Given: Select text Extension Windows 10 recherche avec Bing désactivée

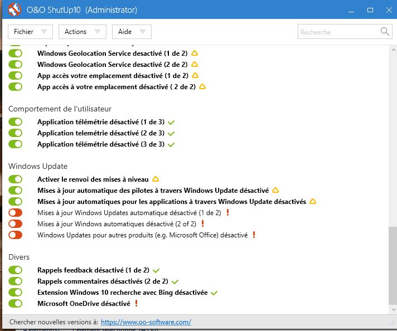Looking at the screenshot, I should [123, 293].
